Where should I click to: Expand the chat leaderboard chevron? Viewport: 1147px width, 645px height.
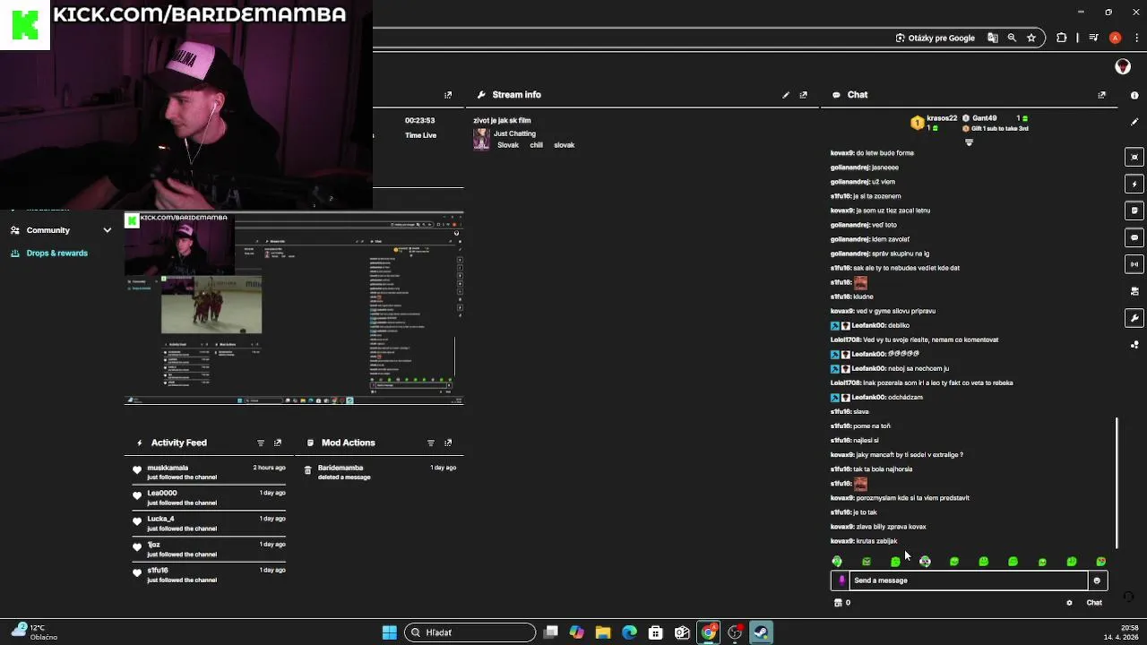click(969, 142)
